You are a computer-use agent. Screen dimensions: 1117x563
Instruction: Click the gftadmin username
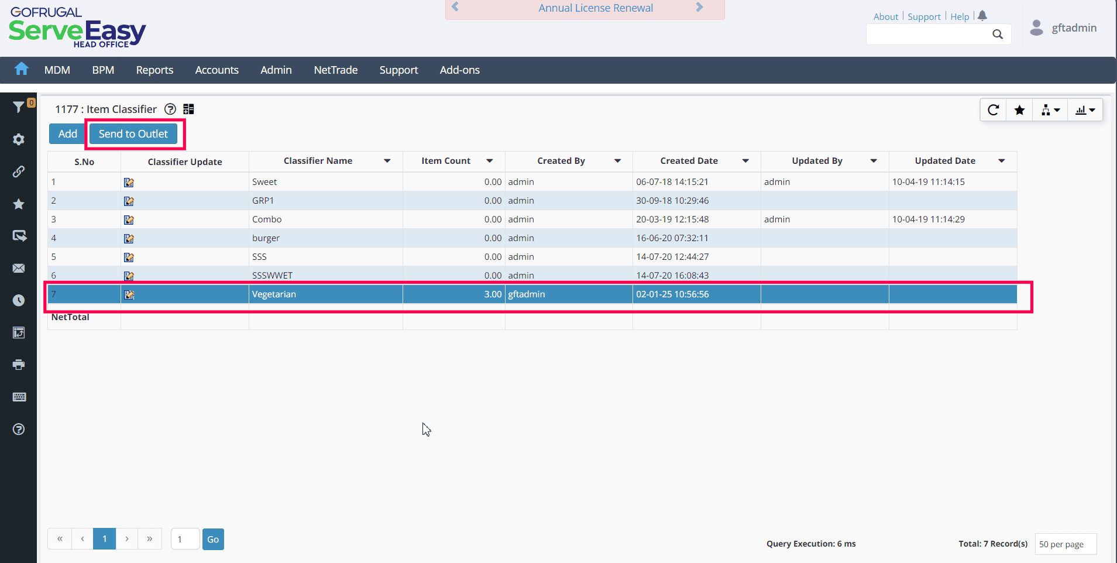tap(1074, 28)
